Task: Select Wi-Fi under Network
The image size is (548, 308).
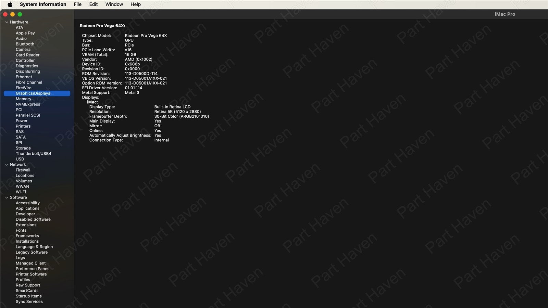Action: pos(21,192)
